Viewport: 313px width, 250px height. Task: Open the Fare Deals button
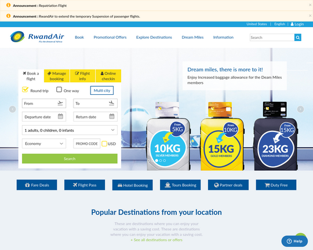[37, 185]
